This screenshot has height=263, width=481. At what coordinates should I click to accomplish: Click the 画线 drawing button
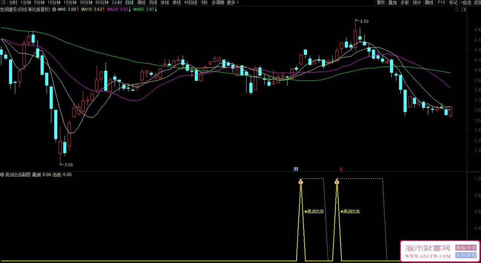click(x=429, y=2)
